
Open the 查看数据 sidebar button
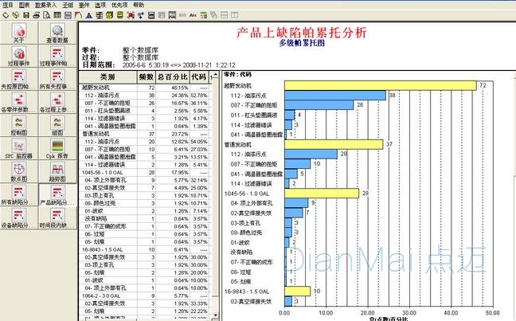57,33
